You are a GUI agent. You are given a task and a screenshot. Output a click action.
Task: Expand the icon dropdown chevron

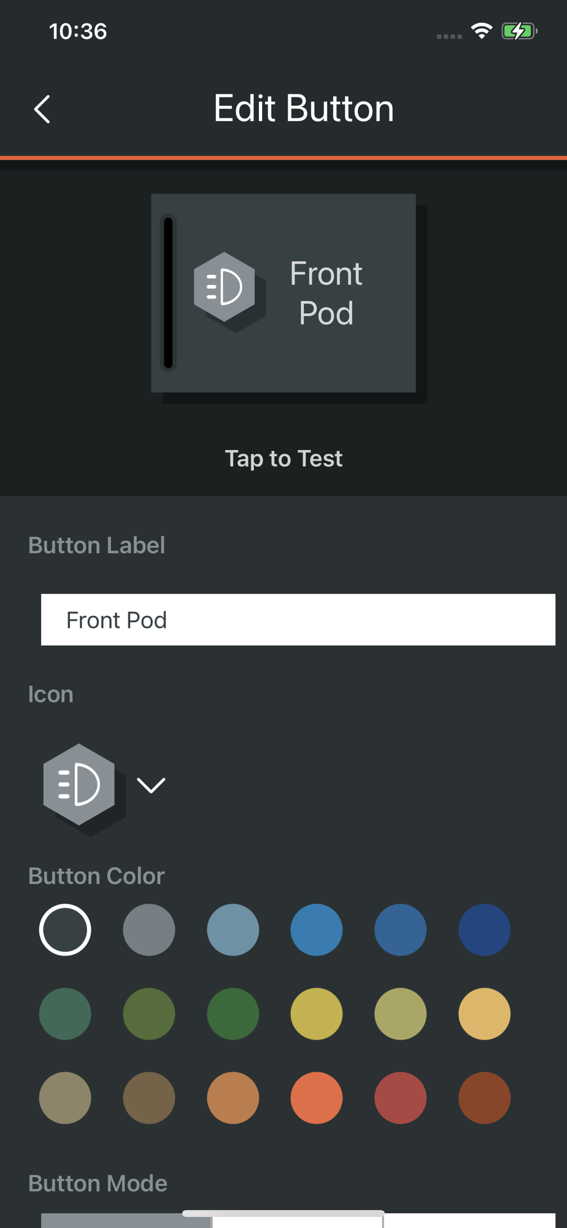(151, 785)
